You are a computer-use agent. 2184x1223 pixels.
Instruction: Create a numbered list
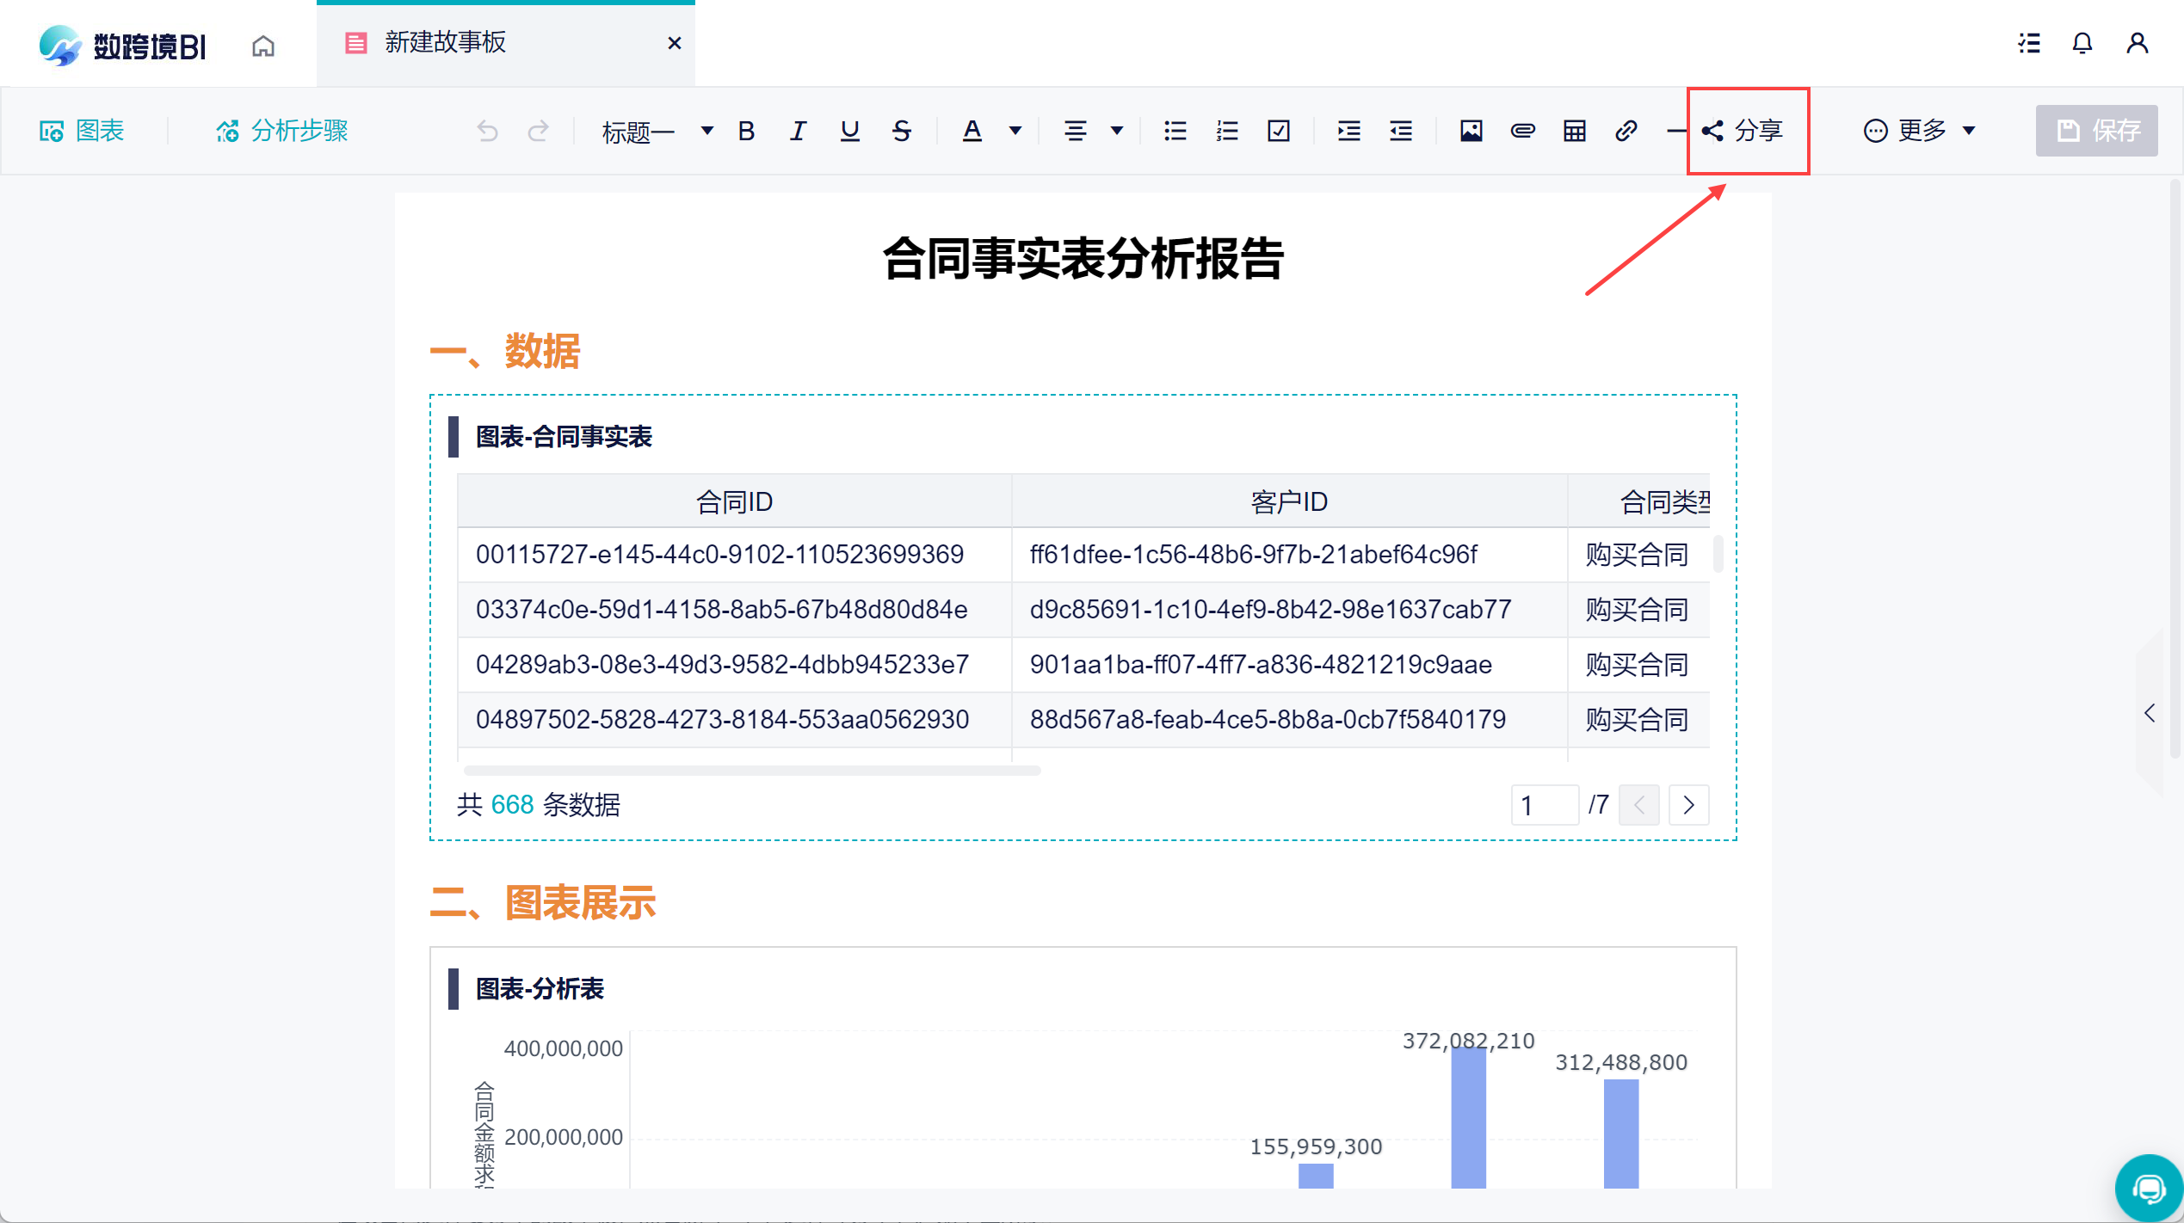pyautogui.click(x=1226, y=131)
